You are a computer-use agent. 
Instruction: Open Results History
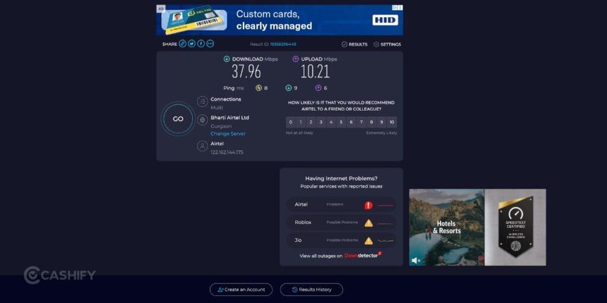coord(312,289)
